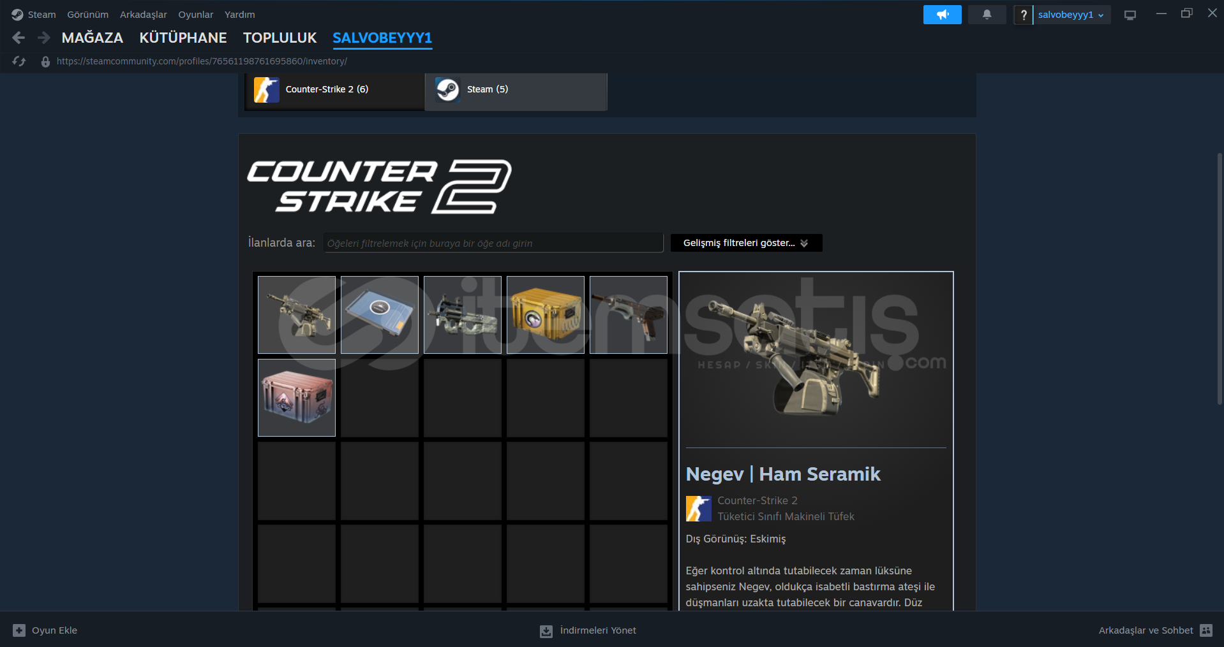Screen dimensions: 1224x647
Task: Select the Negev machine gun inventory item
Action: pos(297,315)
